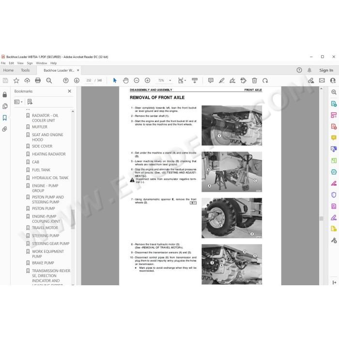Jump to BRAKE PUMP bookmark
Screen dimensions: 339x339
click(x=43, y=263)
